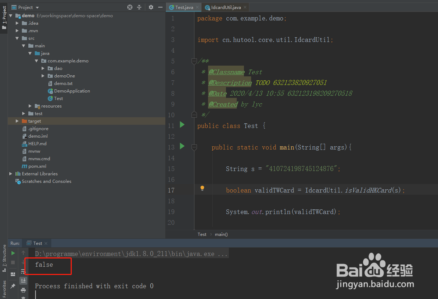Viewport: 438px width, 299px height.
Task: Collapse all in the Project panel toolbar
Action: (140, 7)
